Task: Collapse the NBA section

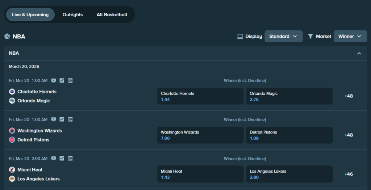Action: click(x=359, y=54)
